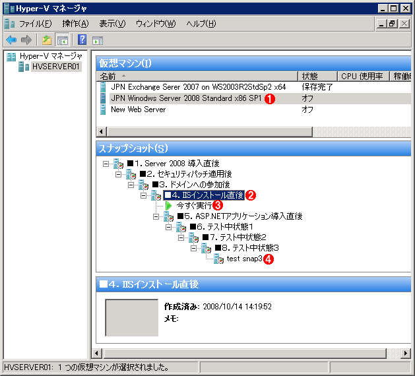Click bottom scrollbar left arrow
The image size is (415, 376).
click(x=96, y=354)
